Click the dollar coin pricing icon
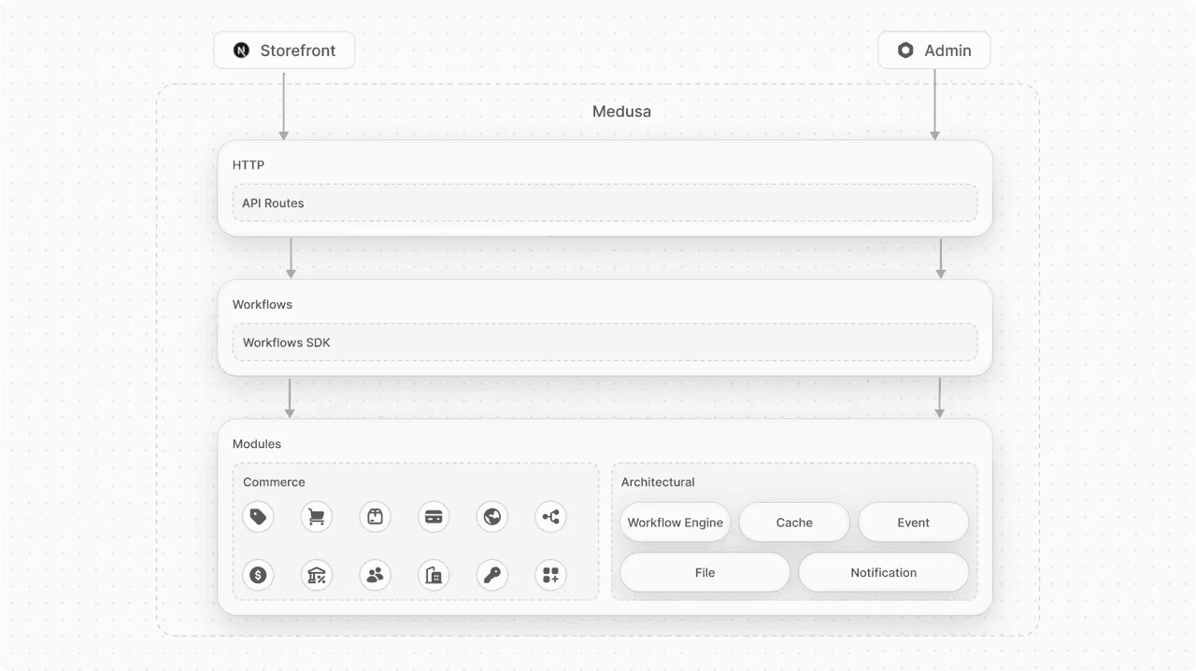Image resolution: width=1196 pixels, height=671 pixels. (x=258, y=575)
